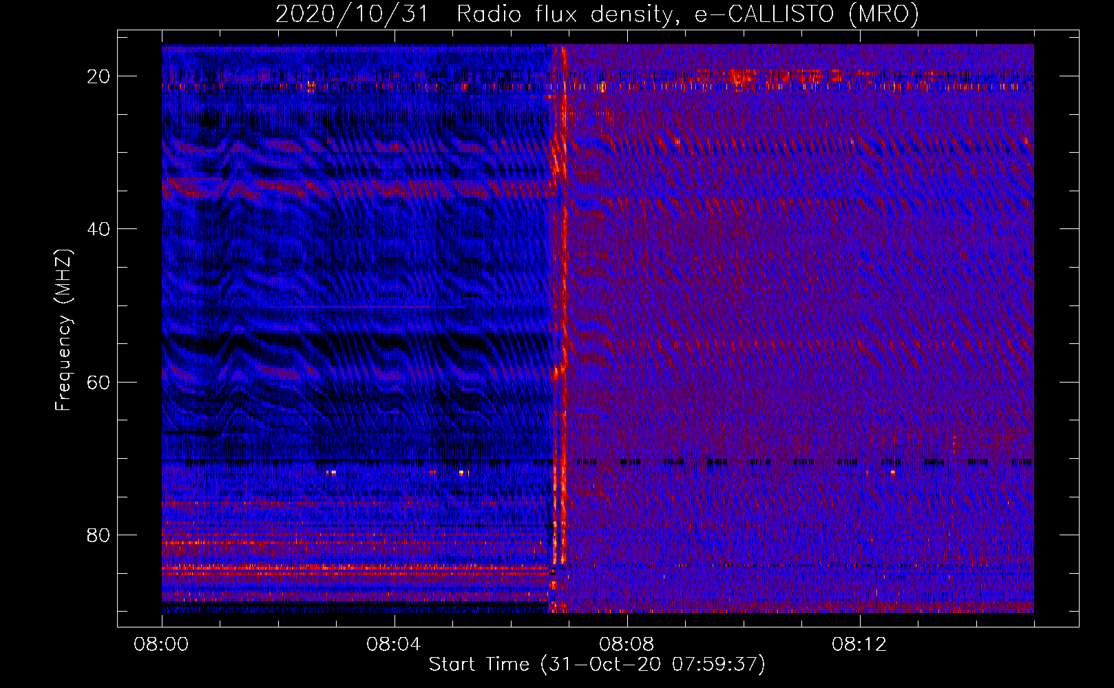Click the time tick label '08:04'
The height and width of the screenshot is (688, 1114).
(x=394, y=645)
